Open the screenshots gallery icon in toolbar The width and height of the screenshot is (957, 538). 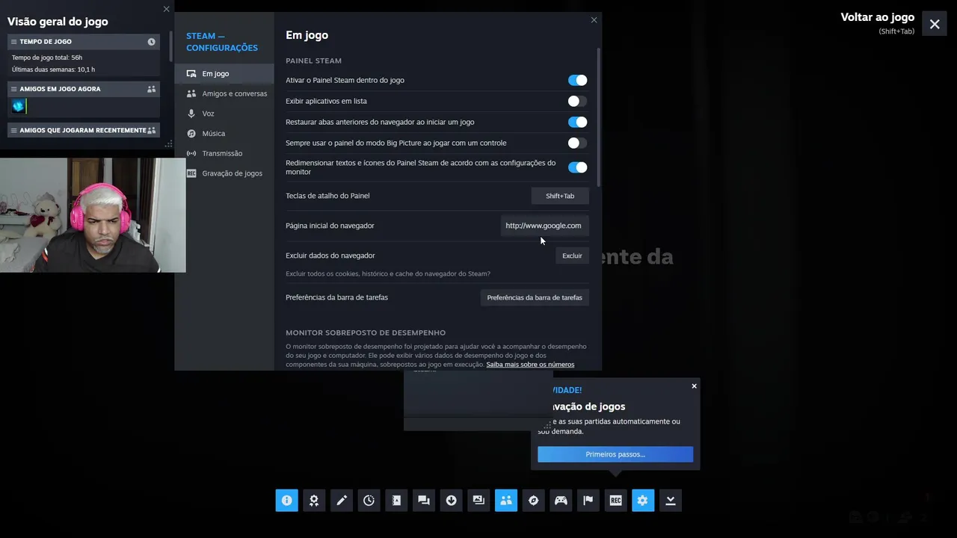pos(478,501)
